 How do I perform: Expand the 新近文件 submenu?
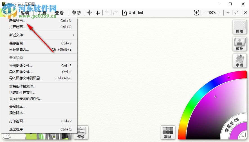39,35
